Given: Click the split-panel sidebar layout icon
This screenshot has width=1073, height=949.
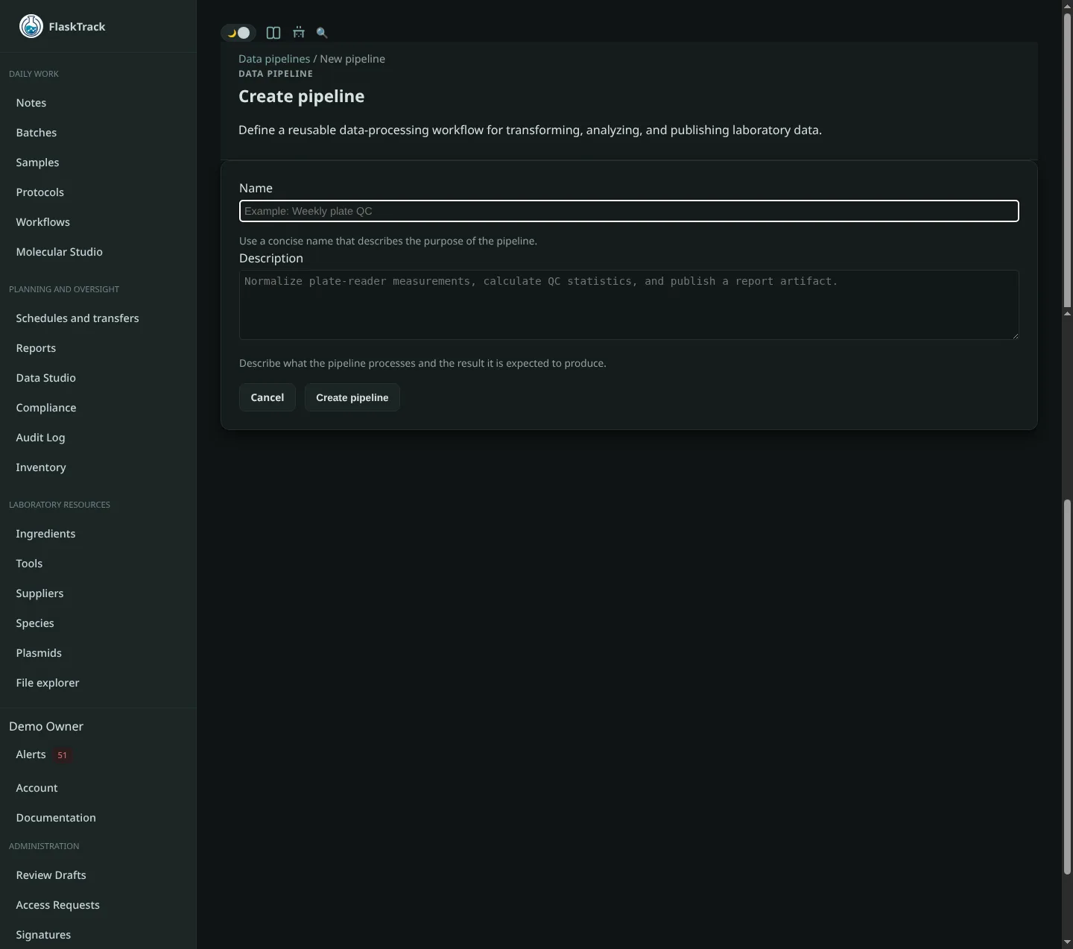Looking at the screenshot, I should coord(273,33).
